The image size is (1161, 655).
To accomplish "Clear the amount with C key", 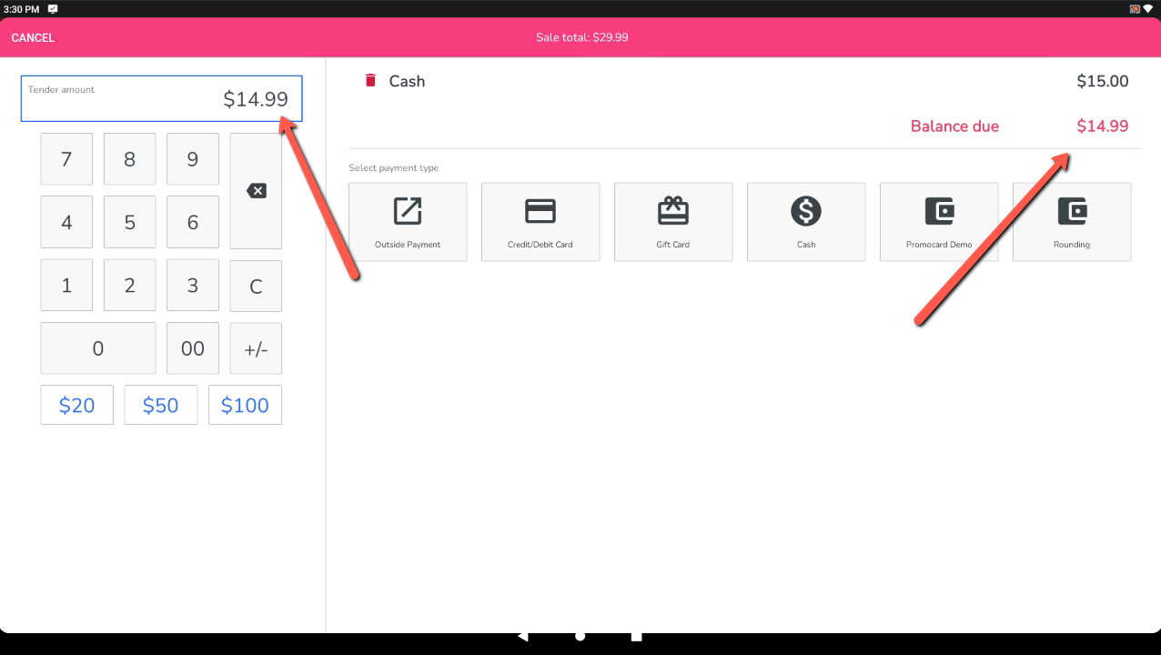I will pyautogui.click(x=256, y=286).
